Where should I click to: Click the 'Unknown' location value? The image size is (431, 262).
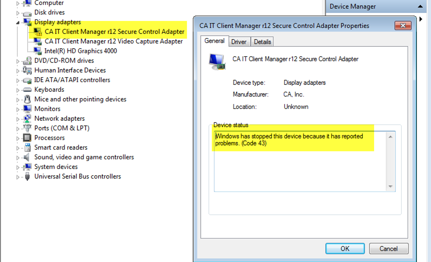coord(296,107)
